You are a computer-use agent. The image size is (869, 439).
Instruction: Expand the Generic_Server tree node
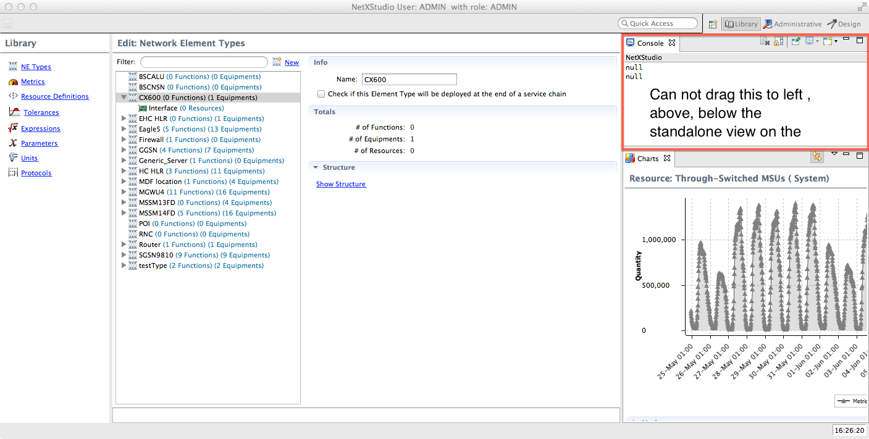pos(124,161)
